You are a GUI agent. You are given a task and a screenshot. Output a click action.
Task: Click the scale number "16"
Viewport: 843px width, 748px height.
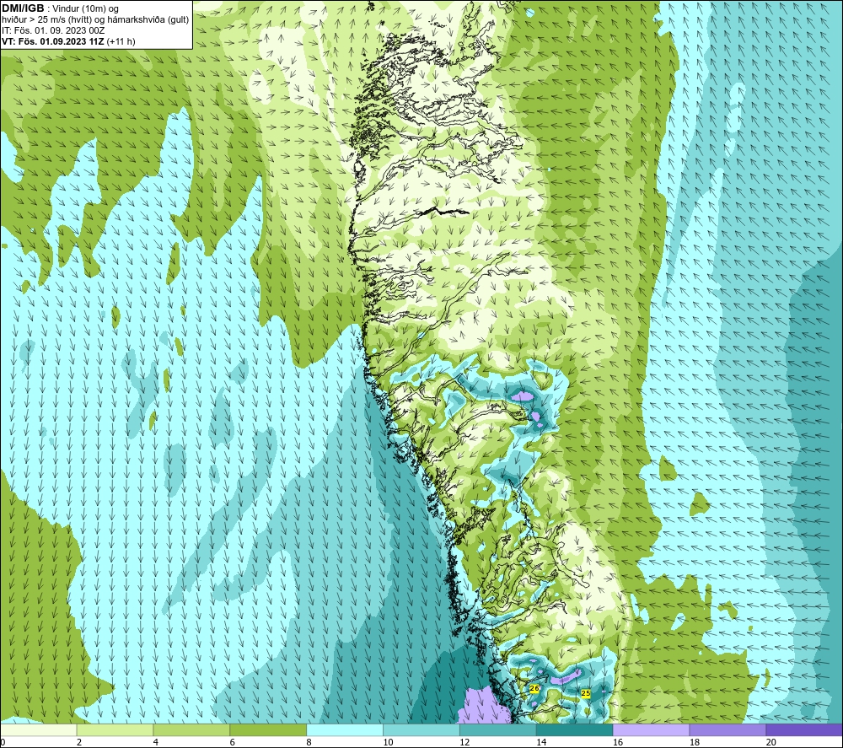coord(618,742)
